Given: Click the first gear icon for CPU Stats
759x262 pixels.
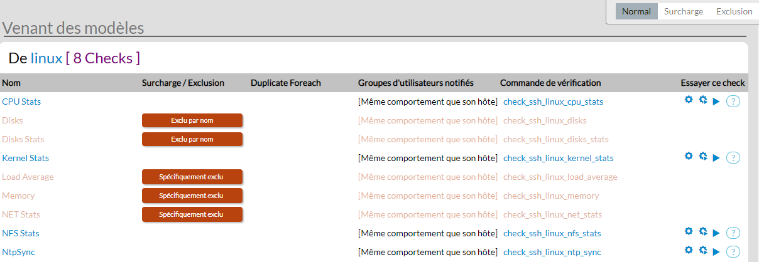Looking at the screenshot, I should pyautogui.click(x=689, y=100).
